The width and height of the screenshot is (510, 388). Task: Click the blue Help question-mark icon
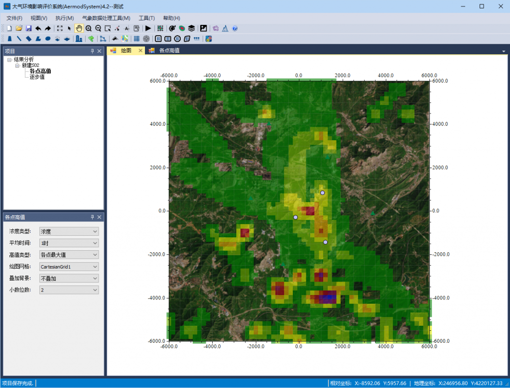(235, 28)
